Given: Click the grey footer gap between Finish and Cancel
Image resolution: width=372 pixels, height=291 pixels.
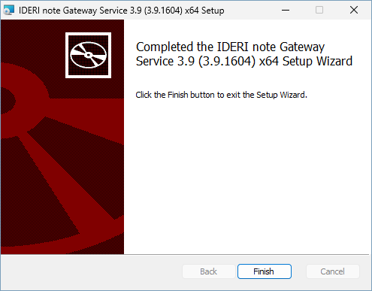Looking at the screenshot, I should [x=298, y=271].
